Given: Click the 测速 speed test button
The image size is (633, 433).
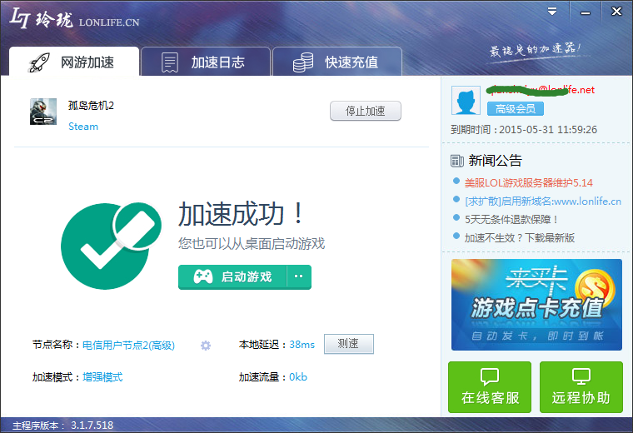Looking at the screenshot, I should click(x=349, y=344).
